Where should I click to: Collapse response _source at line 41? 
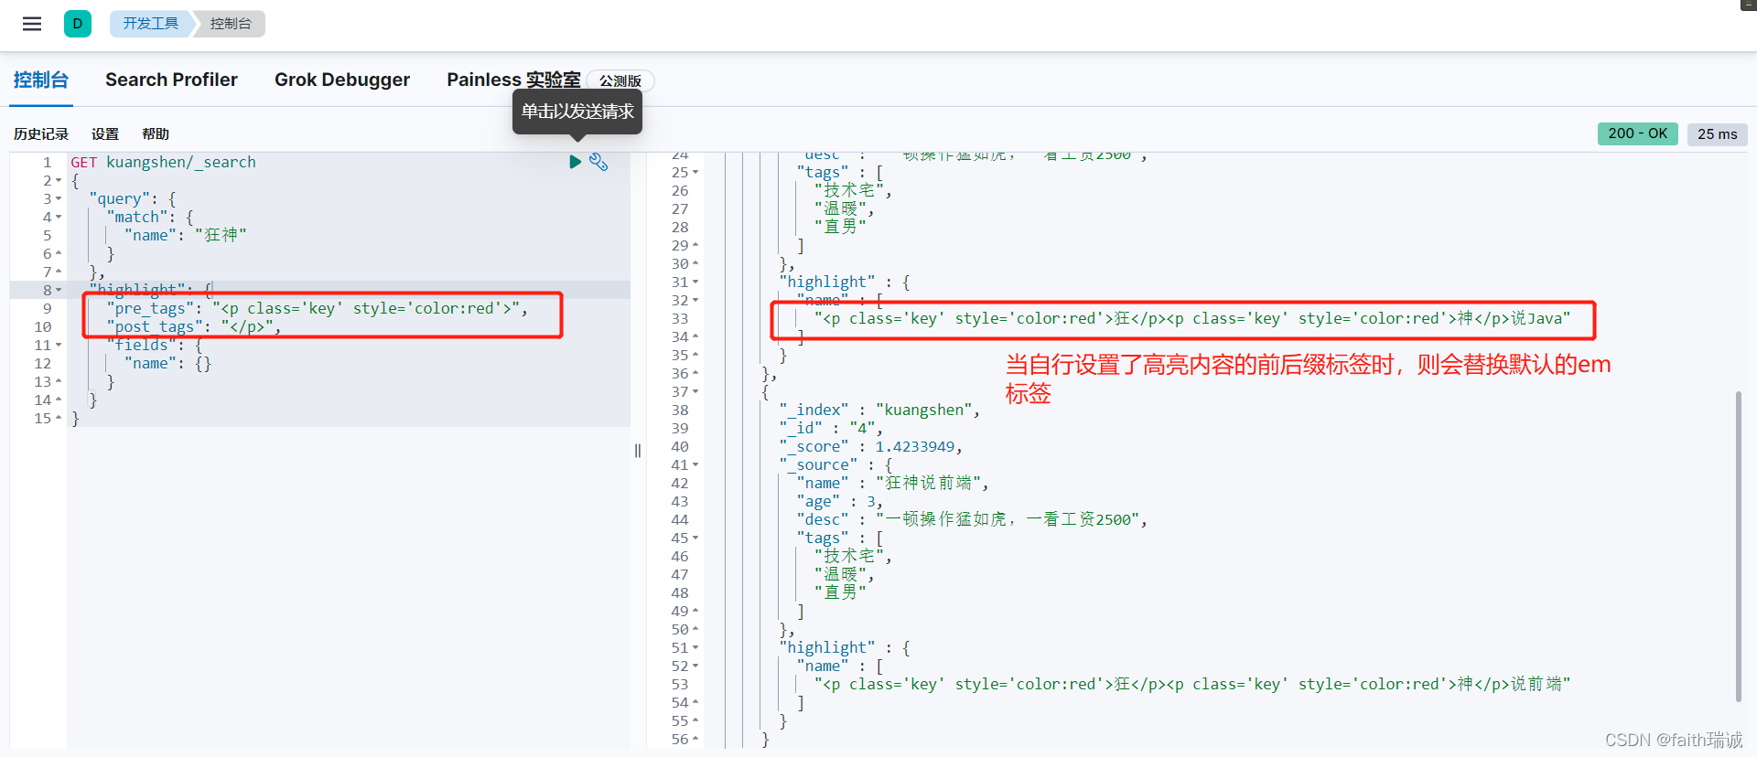(695, 465)
